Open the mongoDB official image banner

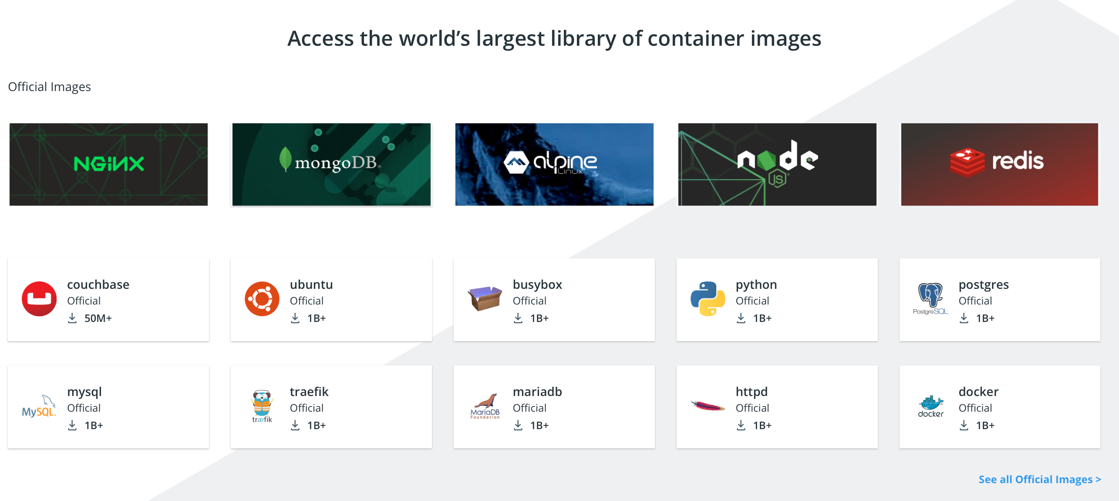[331, 164]
